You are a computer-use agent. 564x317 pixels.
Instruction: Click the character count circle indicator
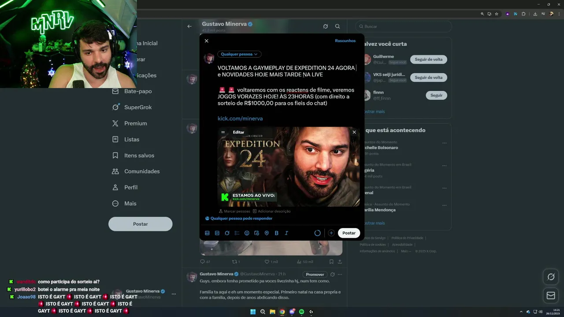[317, 233]
